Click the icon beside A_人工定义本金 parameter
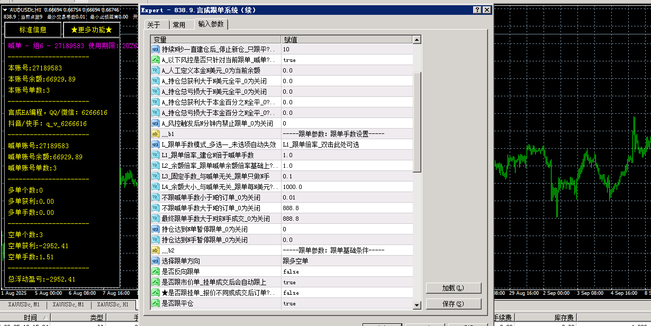This screenshot has width=651, height=326. pyautogui.click(x=156, y=70)
